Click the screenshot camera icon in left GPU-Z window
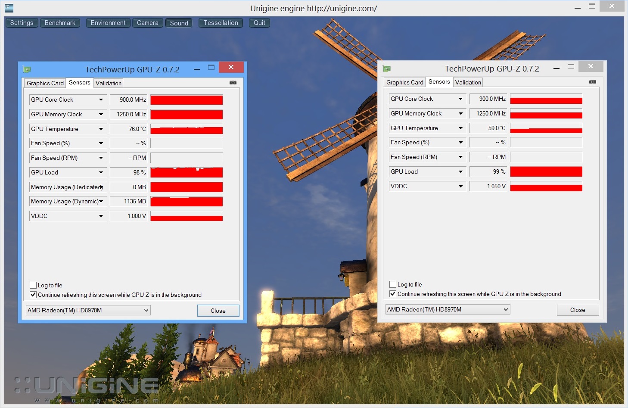Image resolution: width=628 pixels, height=408 pixels. [x=233, y=82]
